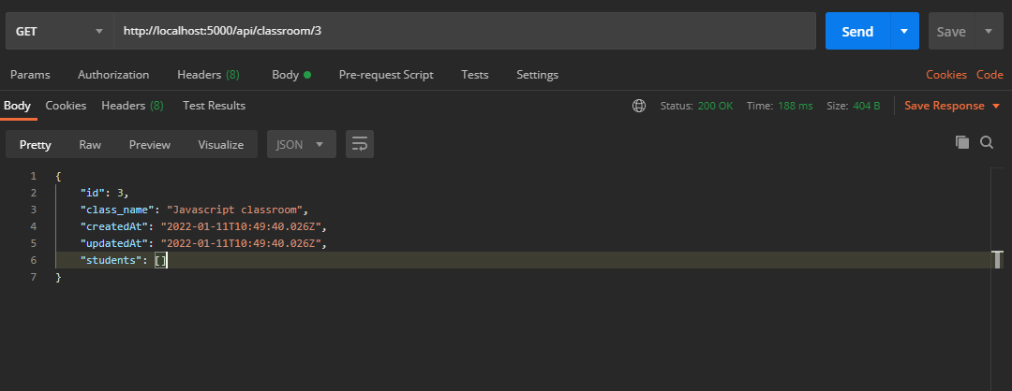Click the "updatedAt" key
The image size is (1012, 391).
tap(114, 243)
